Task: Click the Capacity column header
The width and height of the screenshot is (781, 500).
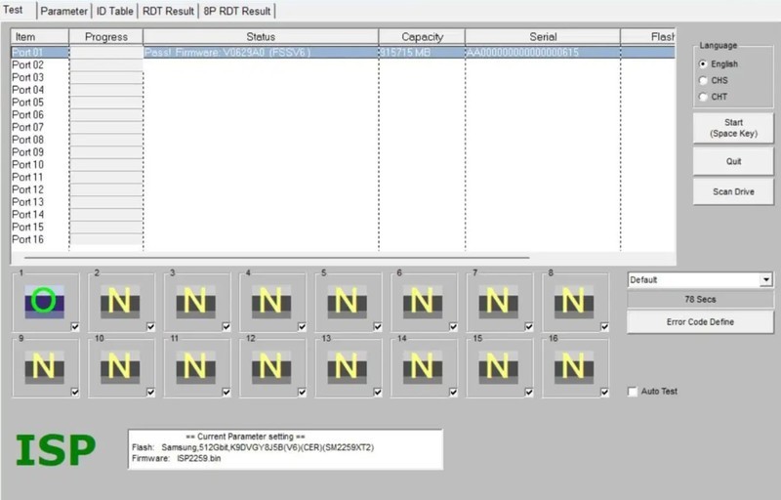Action: [x=422, y=37]
